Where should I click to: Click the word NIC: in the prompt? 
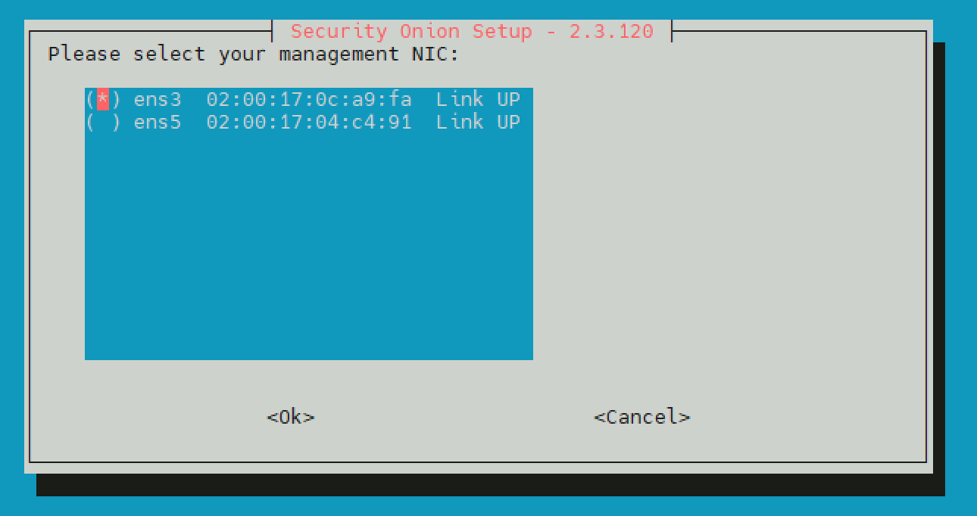click(x=435, y=54)
